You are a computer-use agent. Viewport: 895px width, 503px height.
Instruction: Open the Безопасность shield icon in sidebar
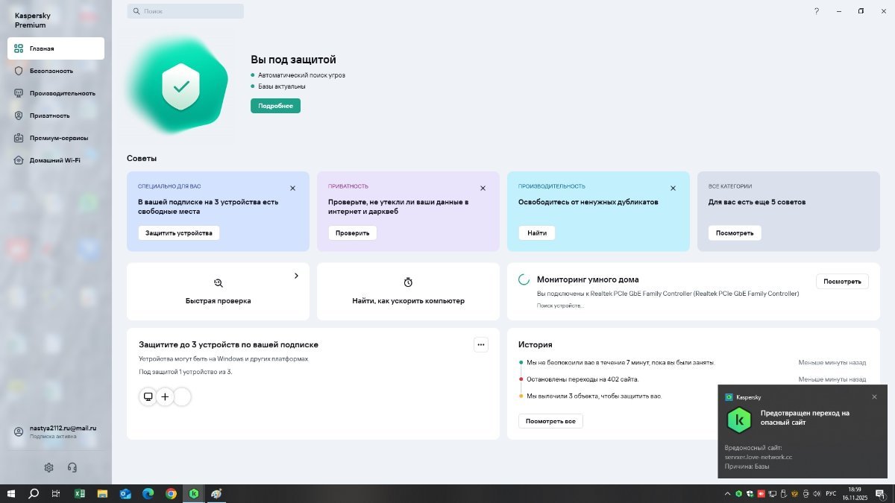(19, 71)
